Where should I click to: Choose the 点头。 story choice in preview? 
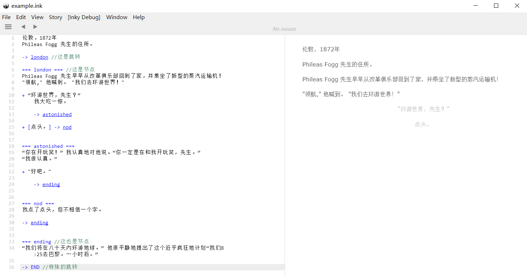coord(422,125)
